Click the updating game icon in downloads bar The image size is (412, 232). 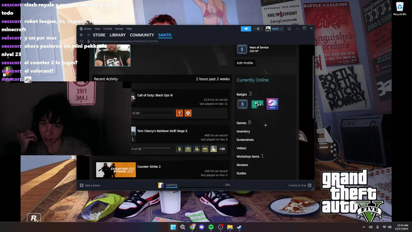(x=161, y=185)
